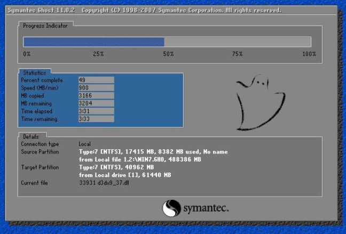Click the Ghost mascot drawing

point(261,102)
